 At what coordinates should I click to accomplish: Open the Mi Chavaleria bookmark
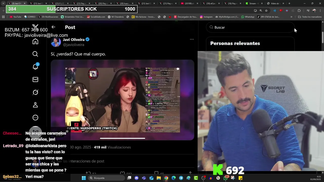pyautogui.click(x=116, y=17)
